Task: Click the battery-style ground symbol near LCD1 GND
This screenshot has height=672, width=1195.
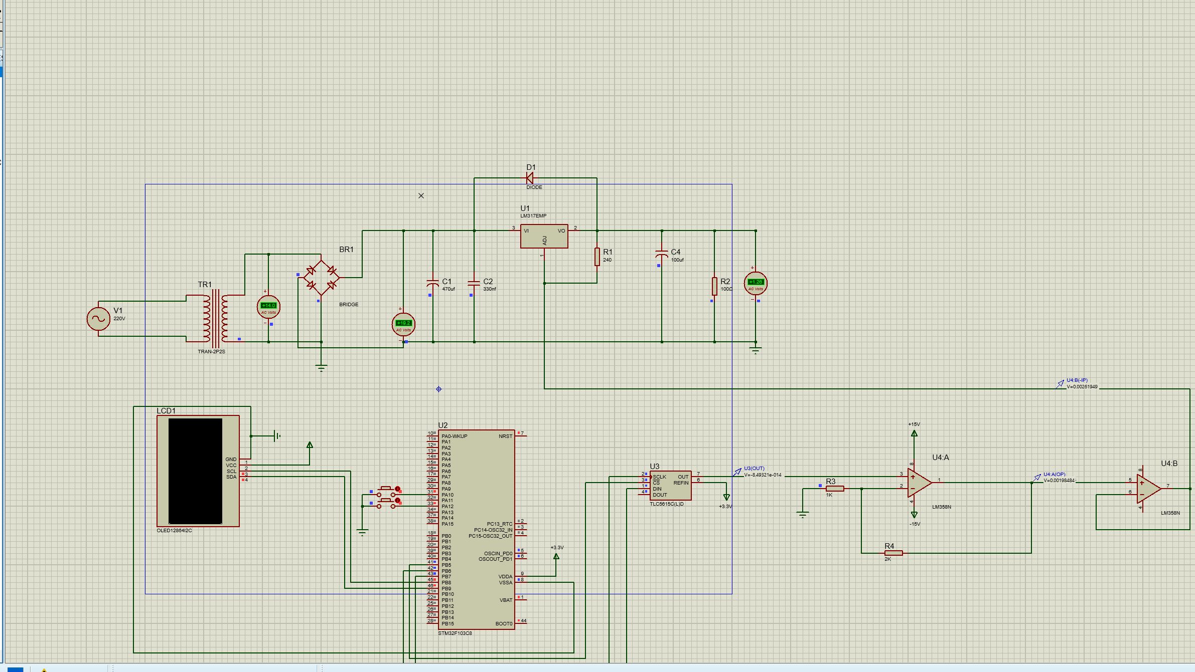Action: pyautogui.click(x=277, y=436)
